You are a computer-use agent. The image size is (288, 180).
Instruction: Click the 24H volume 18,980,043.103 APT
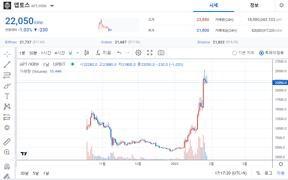click(265, 20)
